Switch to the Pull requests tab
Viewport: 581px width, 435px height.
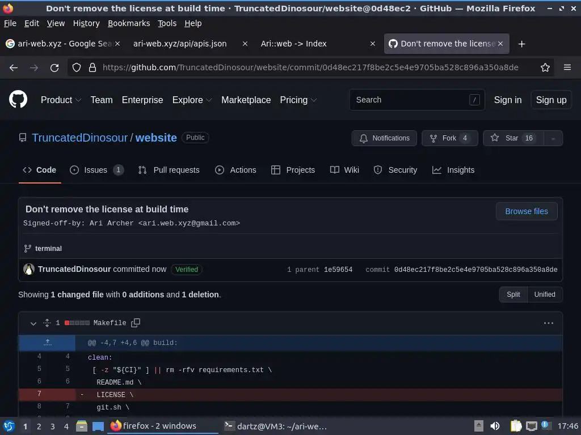pos(169,170)
